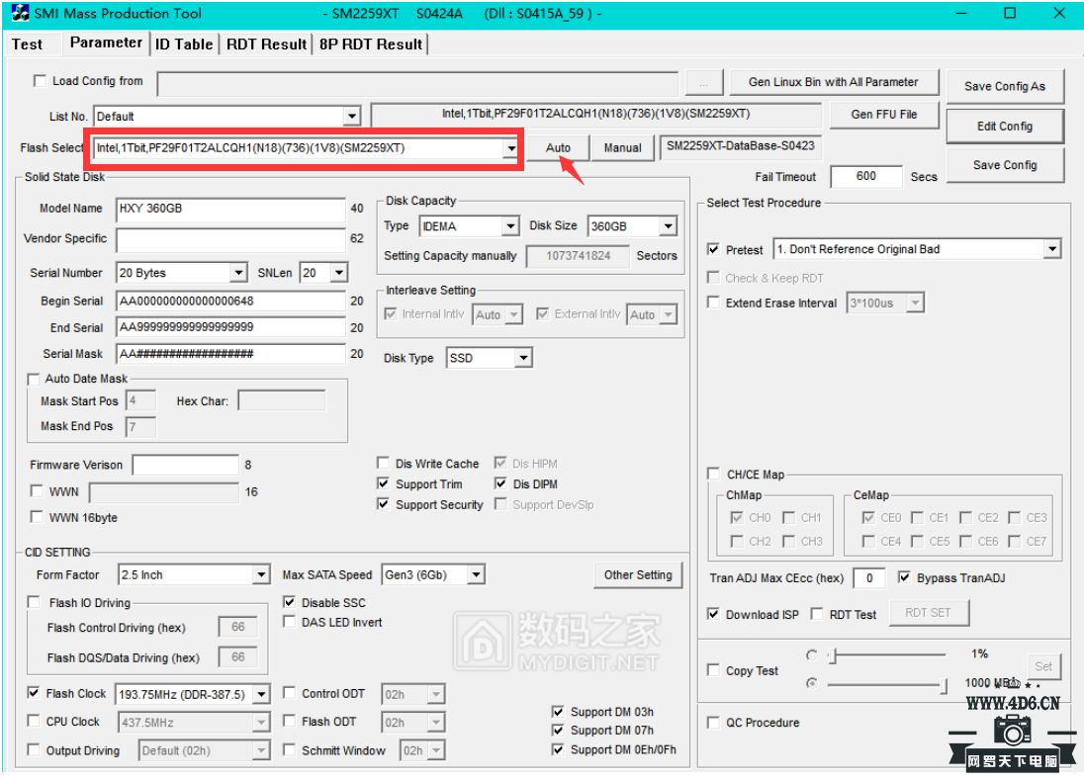
Task: Click the Save Config button
Action: (1005, 165)
